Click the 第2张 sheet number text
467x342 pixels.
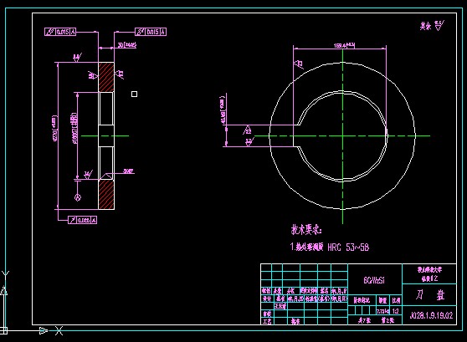(x=387, y=320)
